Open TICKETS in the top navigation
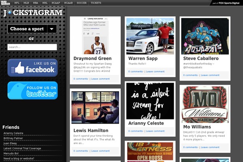Screen dimensions: 243x162 96,3
